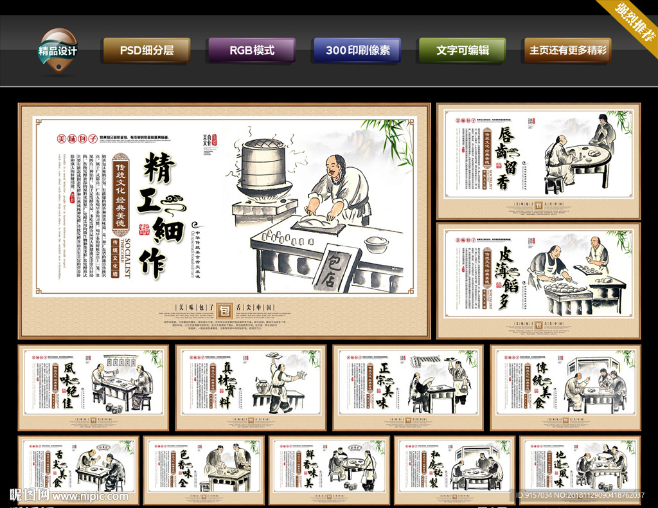Screen dimensions: 658x508
Task: Open the large 精工細作 poster
Action: [224, 221]
